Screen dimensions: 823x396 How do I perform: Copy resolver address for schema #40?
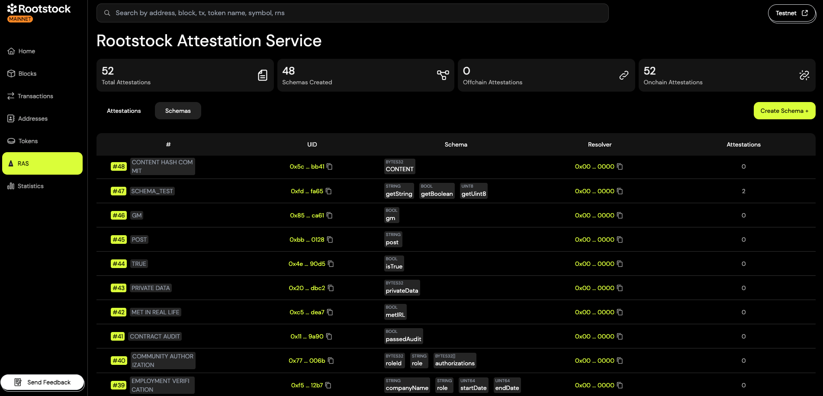tap(620, 361)
